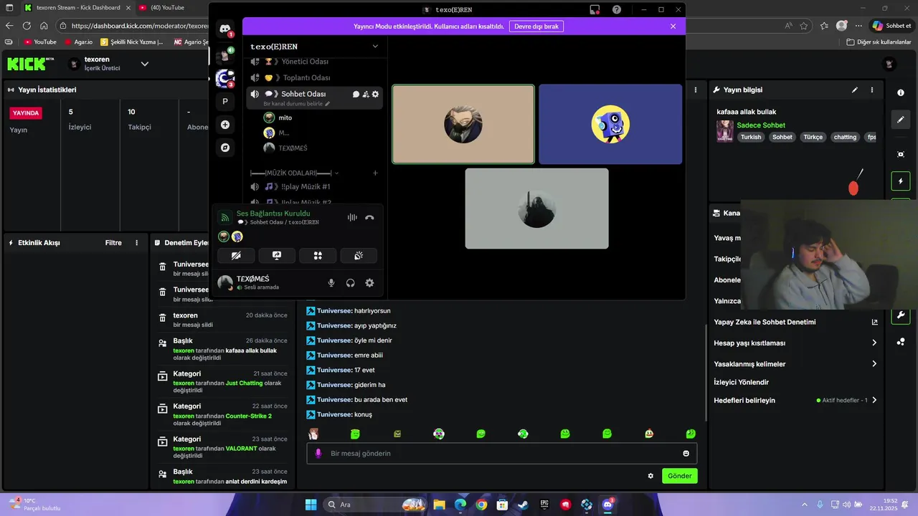
Task: Click Bir kanal durumu belirle status link
Action: 297,104
